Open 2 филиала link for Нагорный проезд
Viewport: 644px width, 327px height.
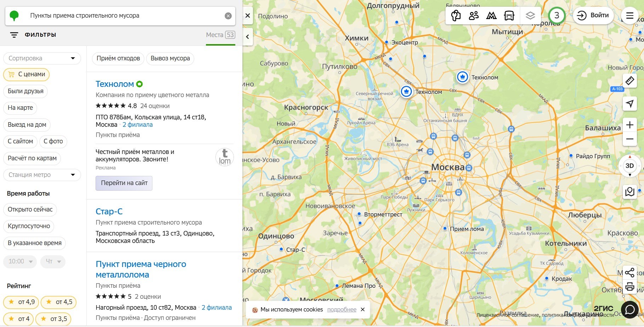tap(217, 308)
